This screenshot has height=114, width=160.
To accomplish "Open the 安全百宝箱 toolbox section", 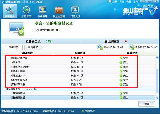I will [59, 12].
